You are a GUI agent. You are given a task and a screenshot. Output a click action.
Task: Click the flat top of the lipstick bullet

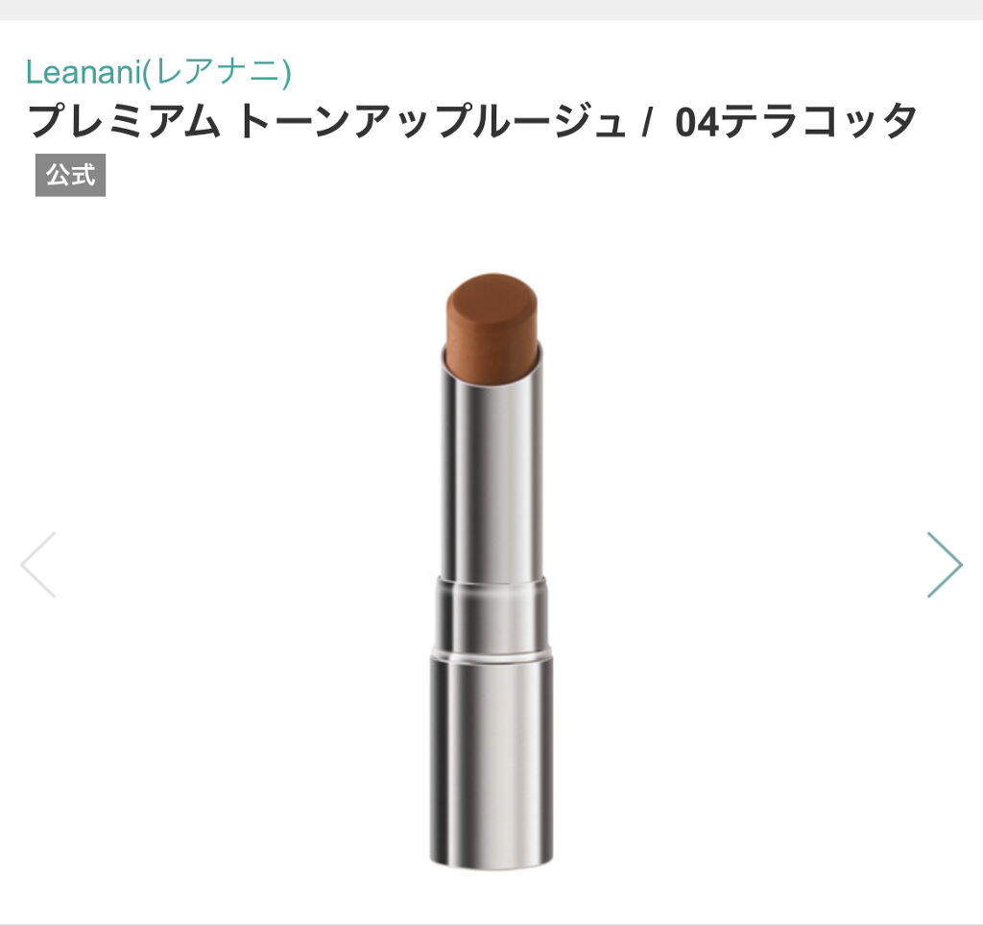click(x=492, y=301)
